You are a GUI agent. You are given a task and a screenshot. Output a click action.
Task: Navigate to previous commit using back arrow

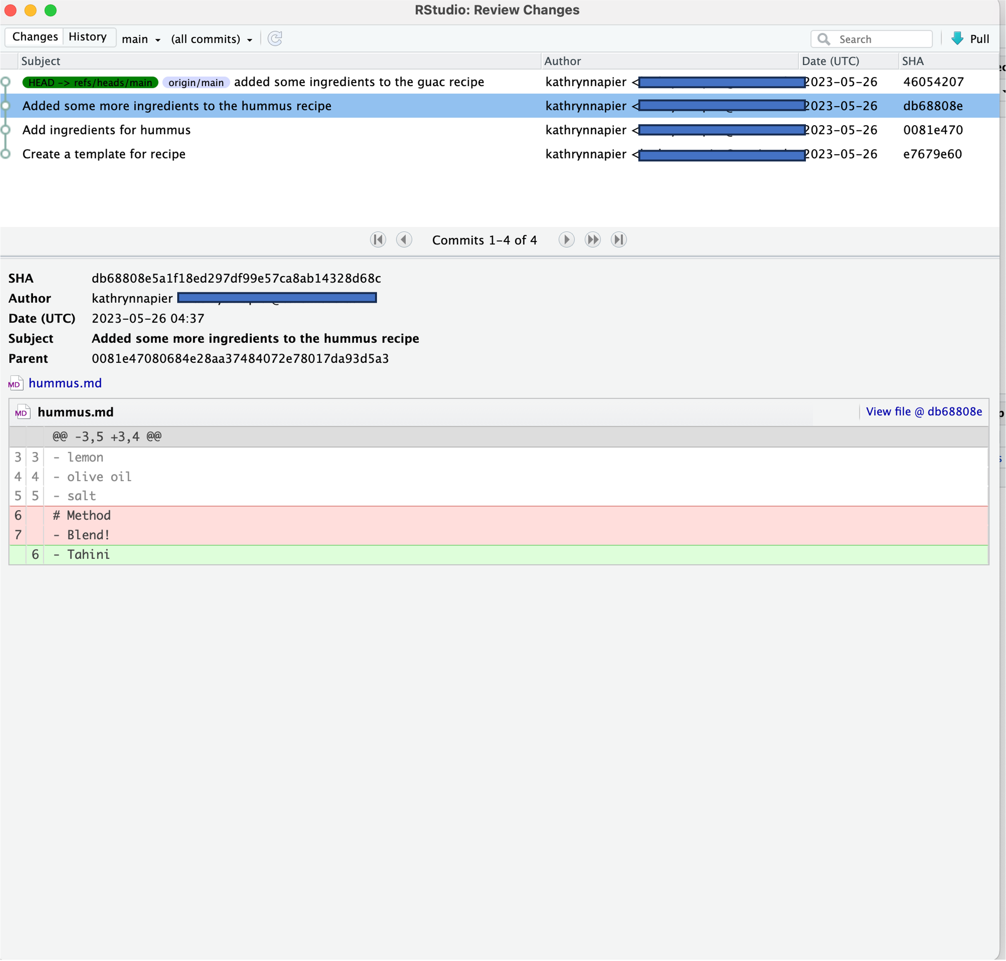pos(403,240)
